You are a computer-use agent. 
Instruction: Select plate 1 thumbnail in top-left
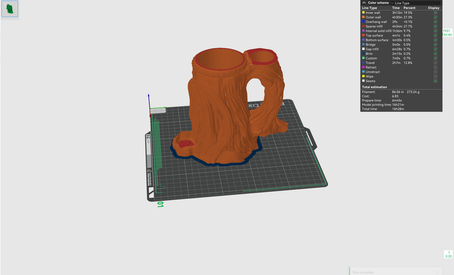pos(10,9)
